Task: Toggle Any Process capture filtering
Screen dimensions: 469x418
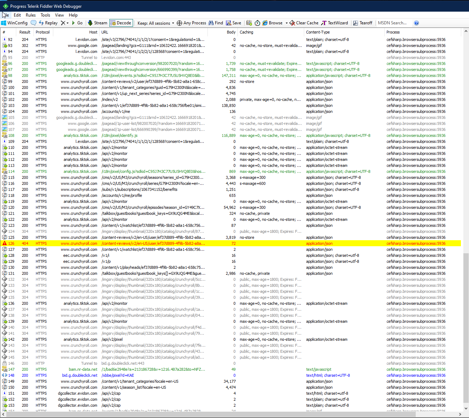Action: 191,23
